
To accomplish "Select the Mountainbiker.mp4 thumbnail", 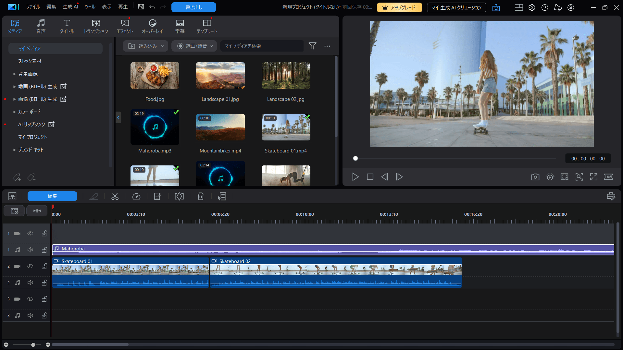I will coord(220,127).
